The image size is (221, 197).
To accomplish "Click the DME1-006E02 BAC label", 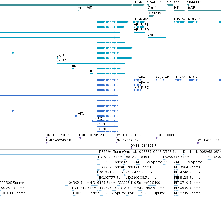I will pos(208,140).
